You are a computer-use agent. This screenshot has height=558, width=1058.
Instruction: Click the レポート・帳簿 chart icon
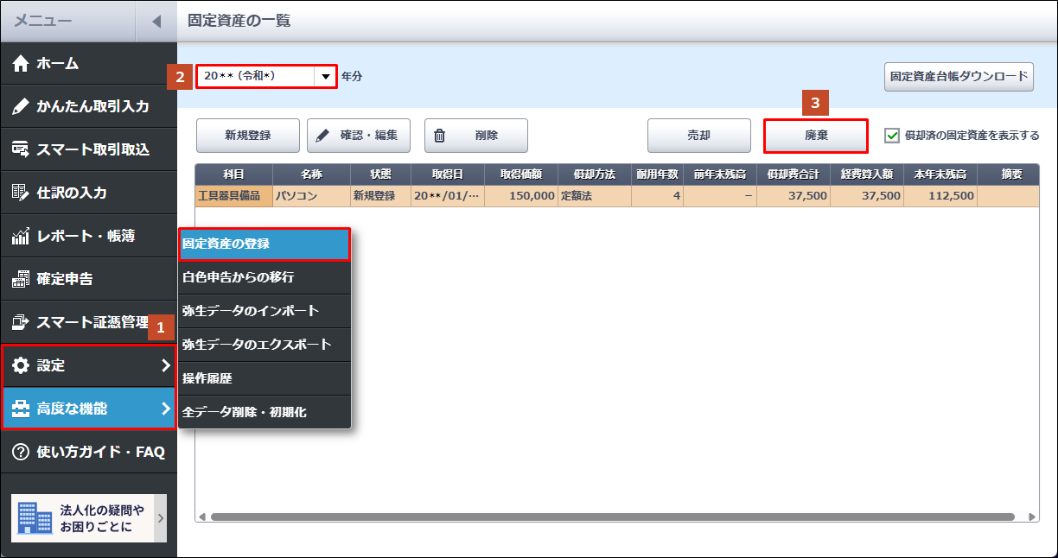(22, 236)
